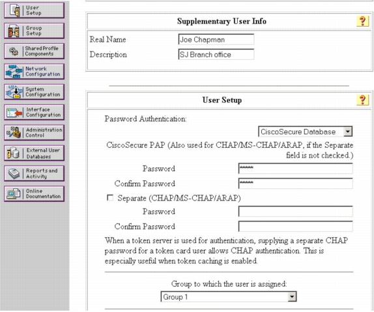Open External User Databases

(34, 153)
